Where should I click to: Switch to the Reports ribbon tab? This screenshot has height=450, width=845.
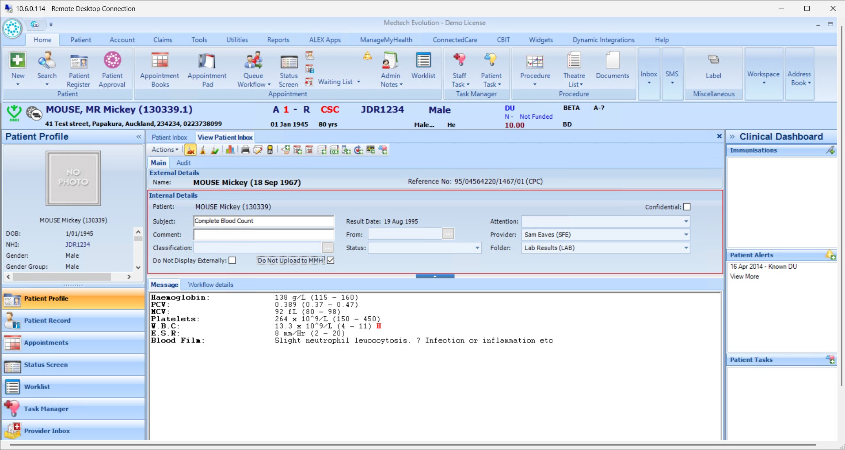coord(278,40)
